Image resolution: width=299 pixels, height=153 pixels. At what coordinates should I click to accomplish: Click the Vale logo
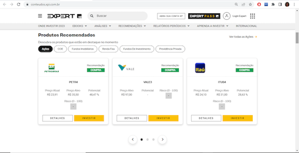(x=126, y=68)
